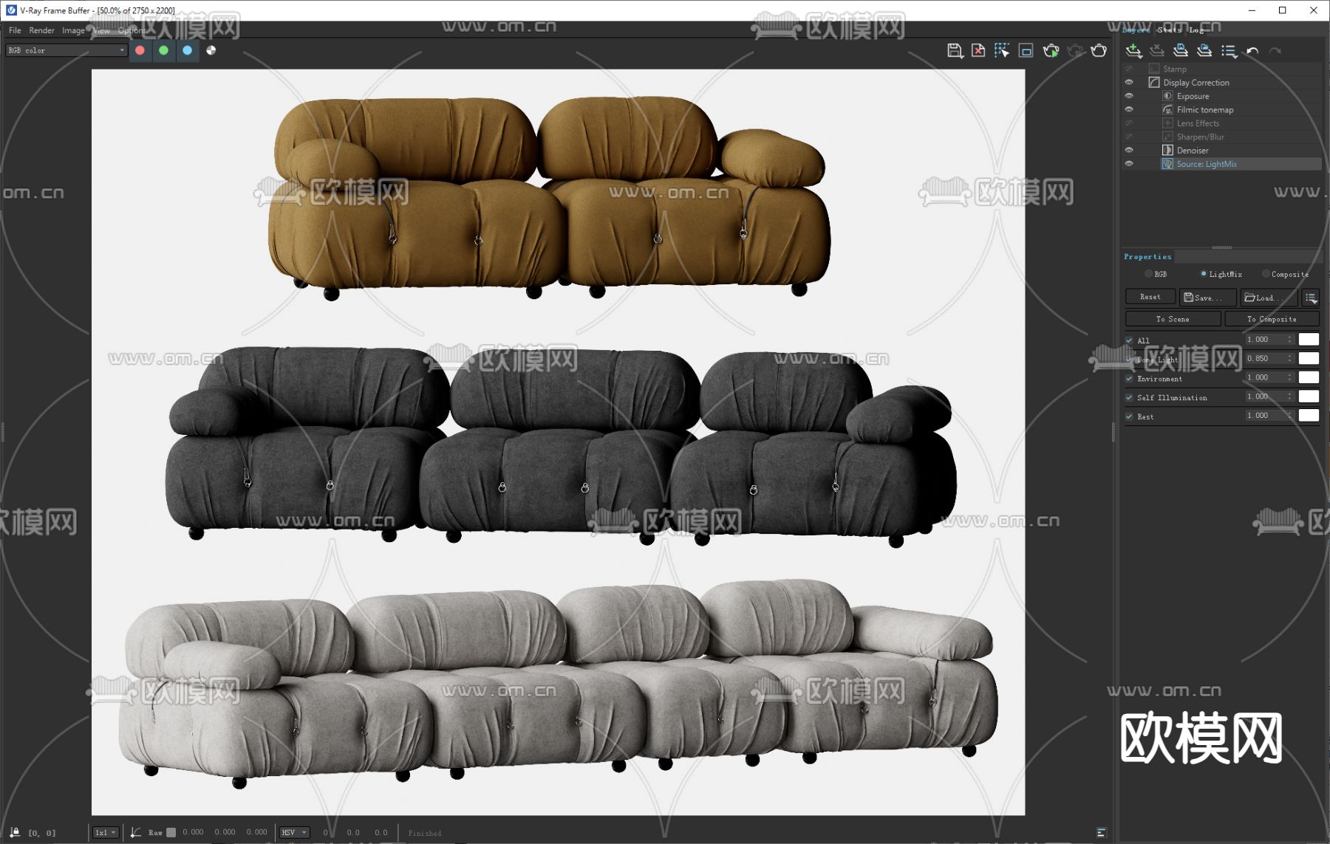Uncheck the Environment light checkbox
1330x844 pixels.
[1129, 379]
